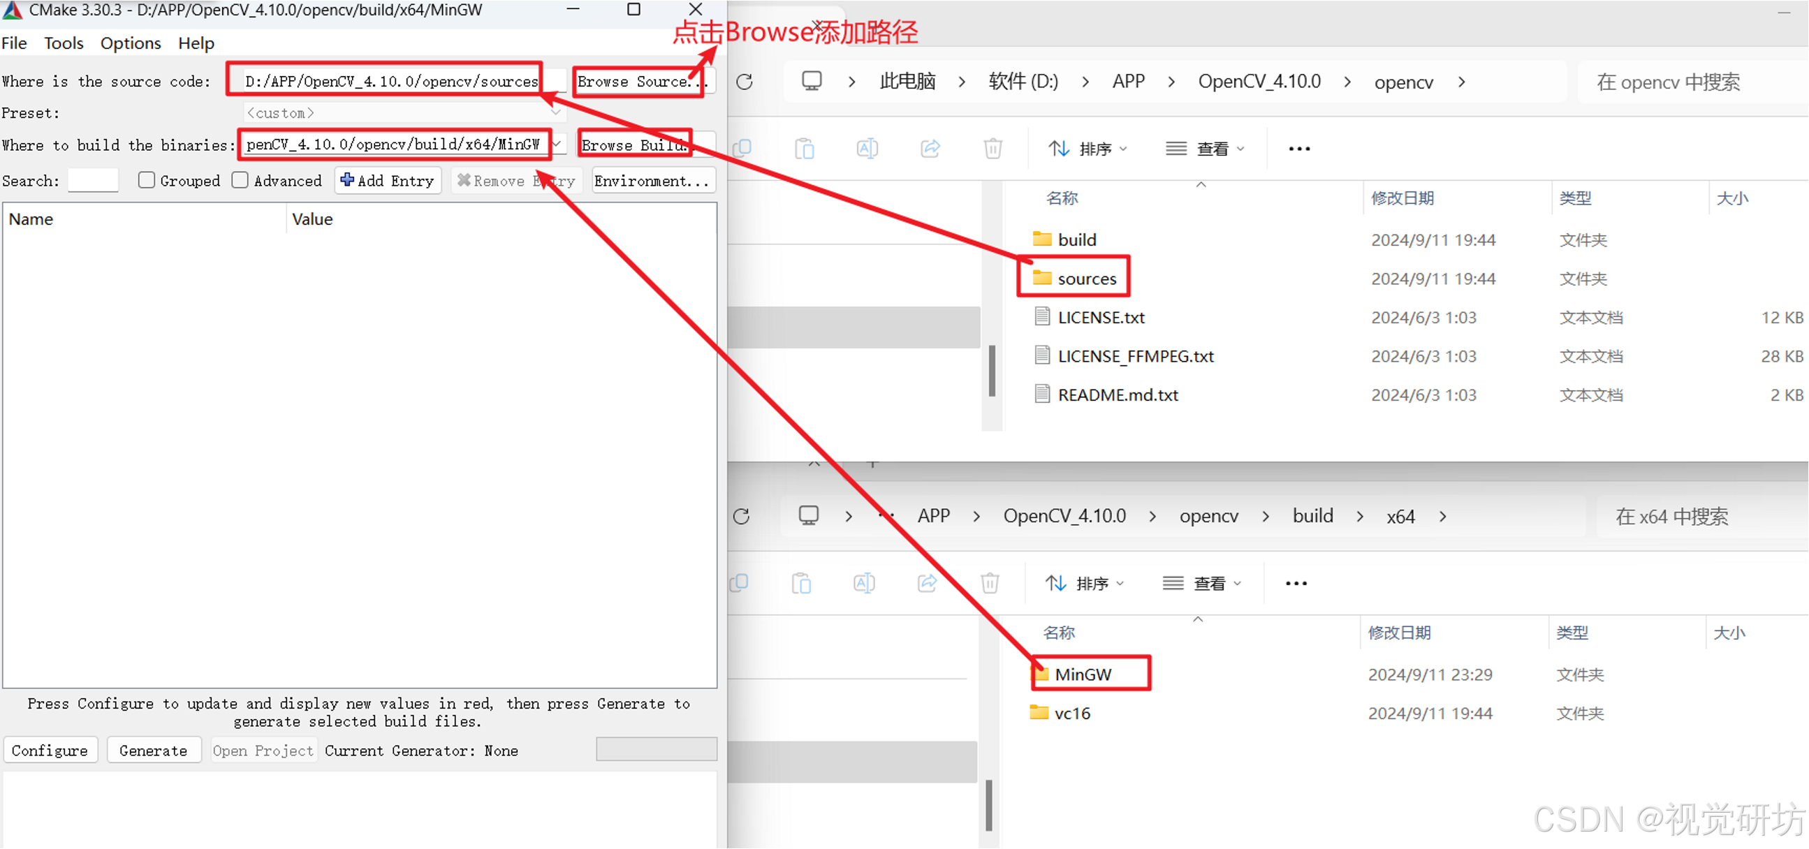Click APP breadcrumb in top Explorer
The height and width of the screenshot is (849, 1809).
point(1129,82)
